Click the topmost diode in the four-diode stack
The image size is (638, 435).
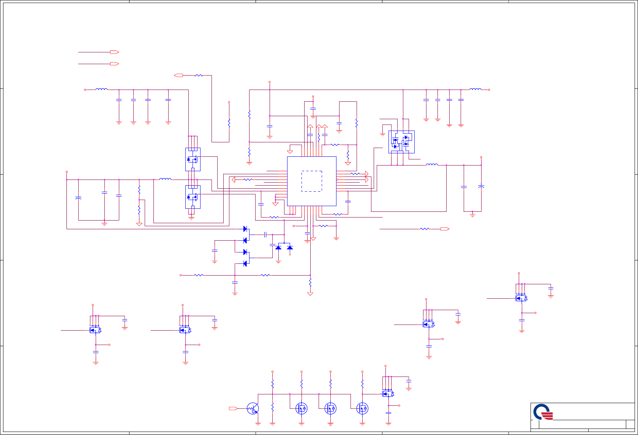245,229
